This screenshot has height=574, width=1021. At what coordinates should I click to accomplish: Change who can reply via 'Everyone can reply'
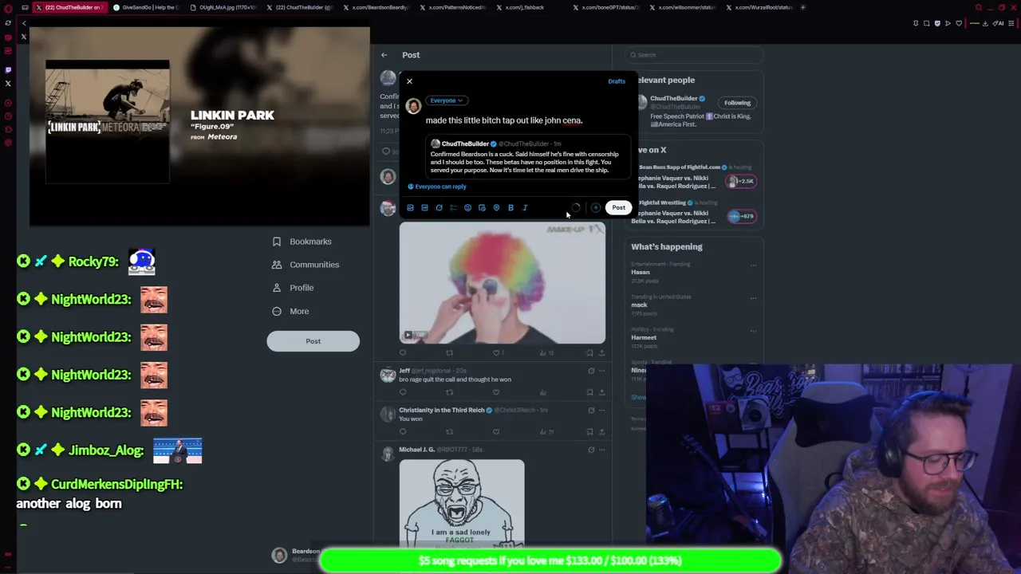pyautogui.click(x=437, y=187)
